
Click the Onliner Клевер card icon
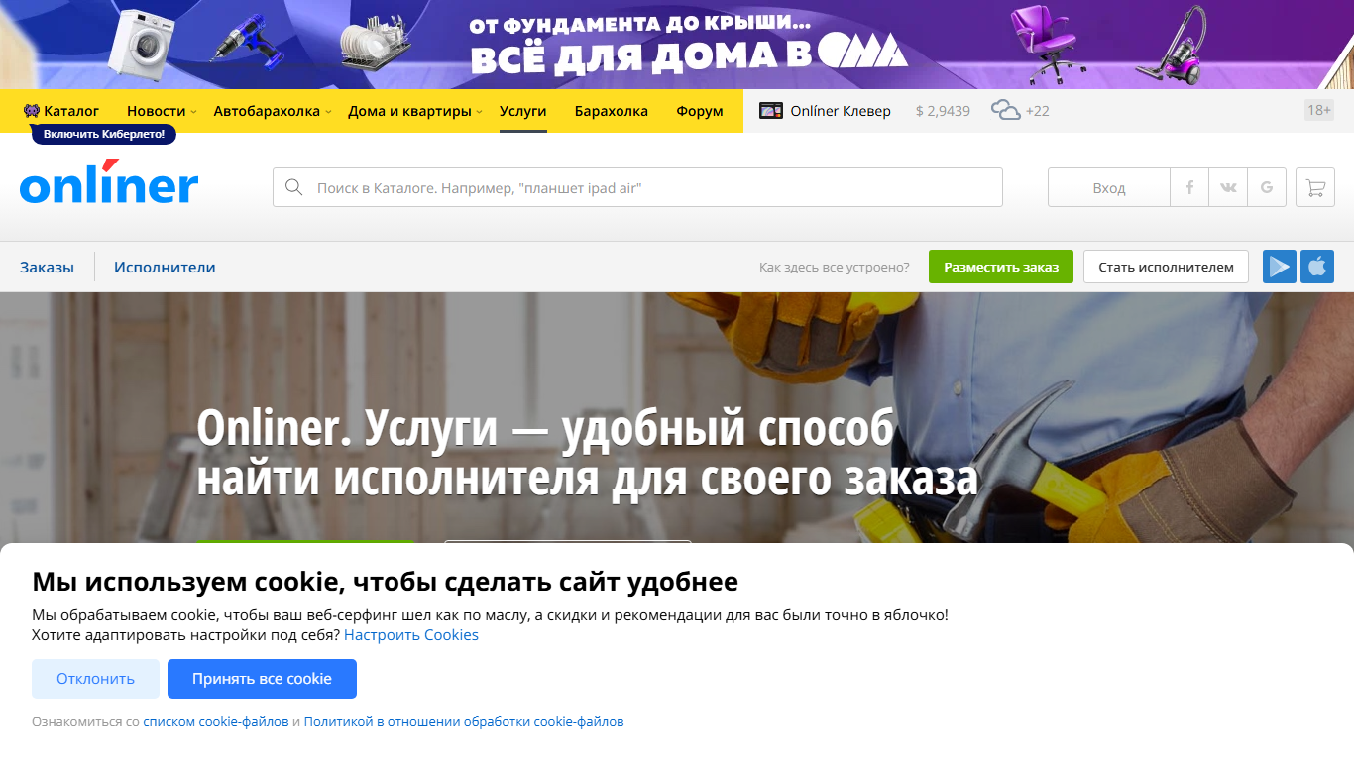[x=771, y=111]
